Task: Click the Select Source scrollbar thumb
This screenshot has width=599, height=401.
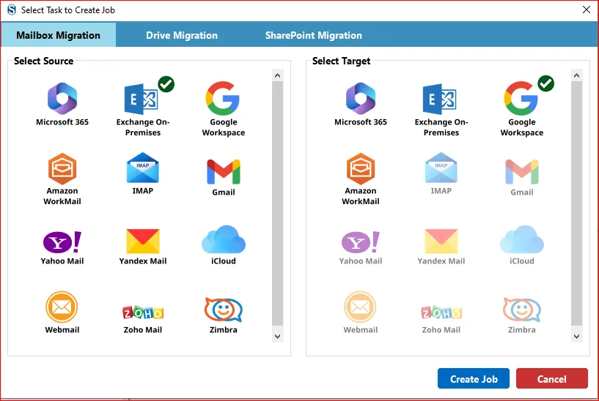Action: click(x=277, y=203)
